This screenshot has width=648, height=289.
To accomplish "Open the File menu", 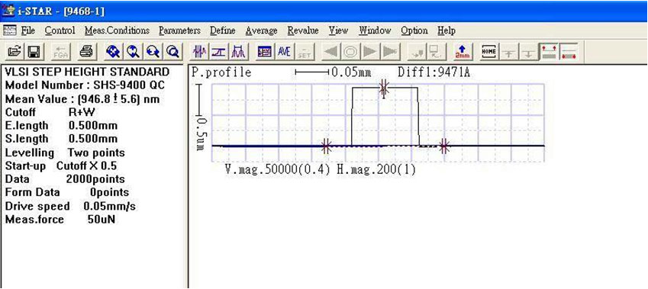I will (x=28, y=31).
